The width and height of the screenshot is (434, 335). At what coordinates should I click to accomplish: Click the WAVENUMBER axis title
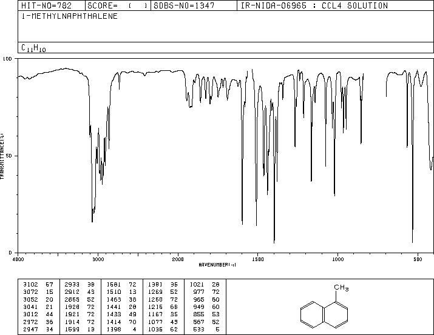pyautogui.click(x=217, y=265)
